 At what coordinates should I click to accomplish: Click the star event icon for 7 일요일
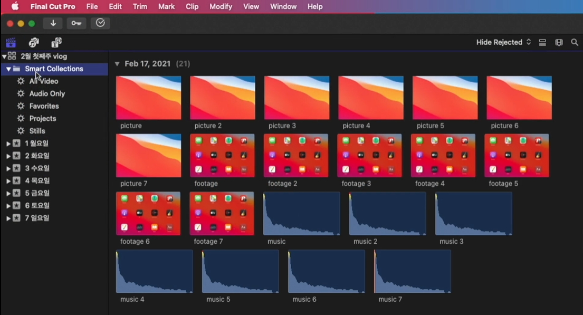(16, 218)
